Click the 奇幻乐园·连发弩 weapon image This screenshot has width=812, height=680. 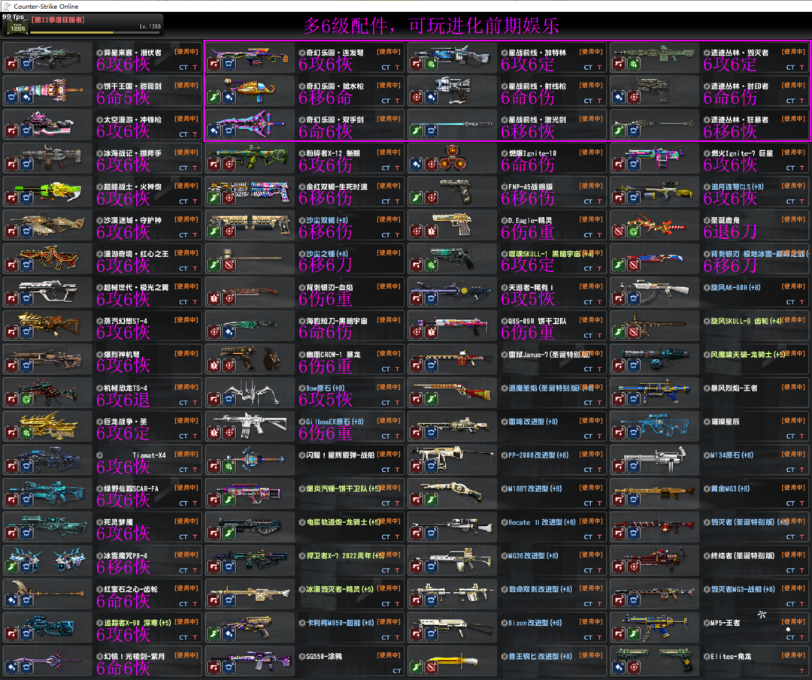(250, 56)
